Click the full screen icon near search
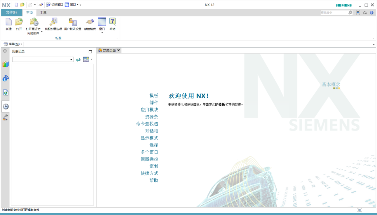 [x=358, y=13]
